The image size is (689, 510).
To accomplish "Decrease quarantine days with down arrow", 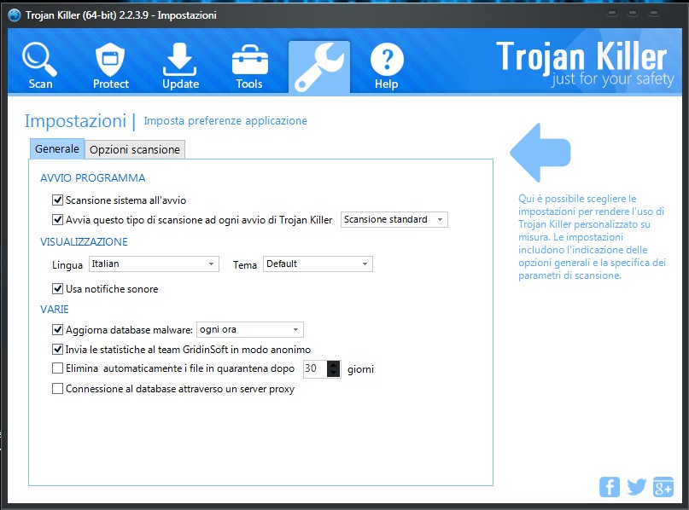I will (334, 373).
